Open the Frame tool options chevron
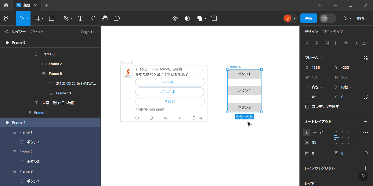 coord(42,18)
